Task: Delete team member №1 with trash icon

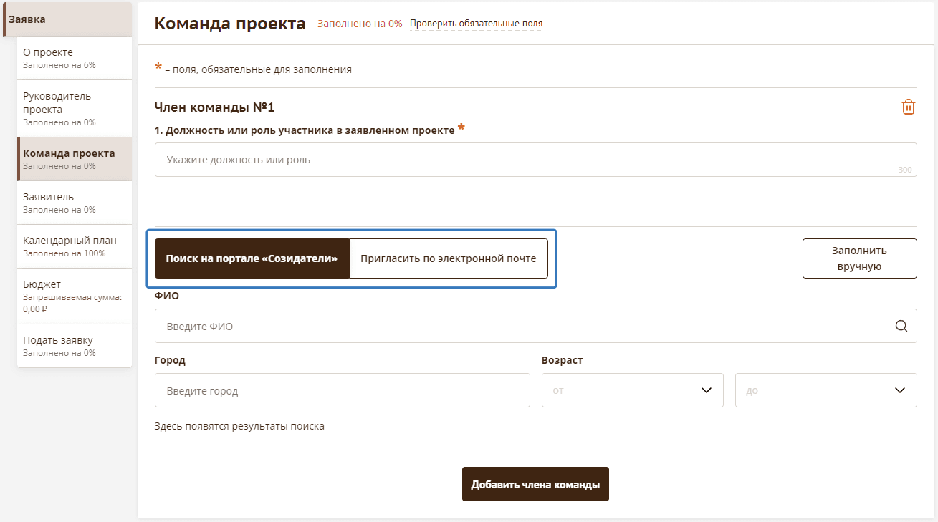Action: tap(908, 107)
